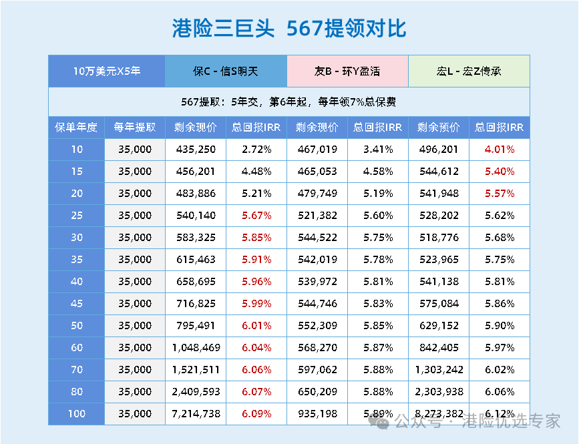This screenshot has width=579, height=444.
Task: Click the value 615,463
Action: (196, 260)
